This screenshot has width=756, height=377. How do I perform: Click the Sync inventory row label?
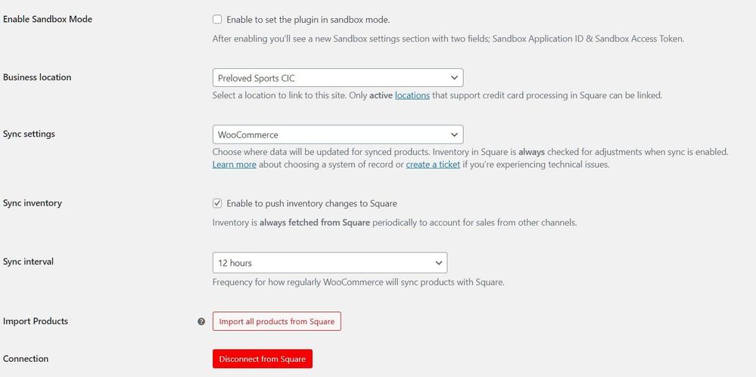click(x=33, y=203)
